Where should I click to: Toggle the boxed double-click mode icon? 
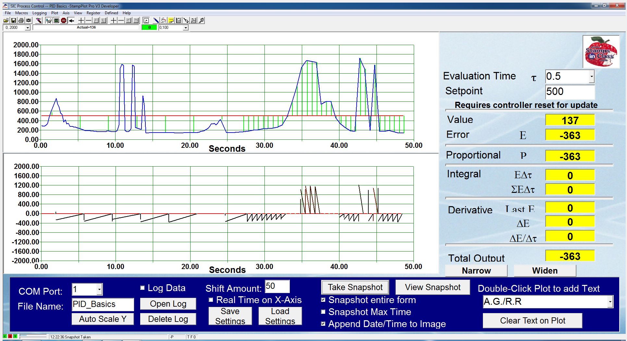click(146, 20)
